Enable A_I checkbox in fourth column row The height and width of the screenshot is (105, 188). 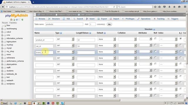point(181,57)
